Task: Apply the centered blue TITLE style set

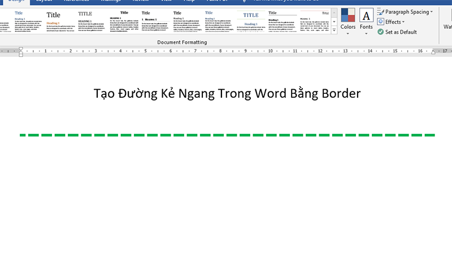Action: pyautogui.click(x=250, y=20)
